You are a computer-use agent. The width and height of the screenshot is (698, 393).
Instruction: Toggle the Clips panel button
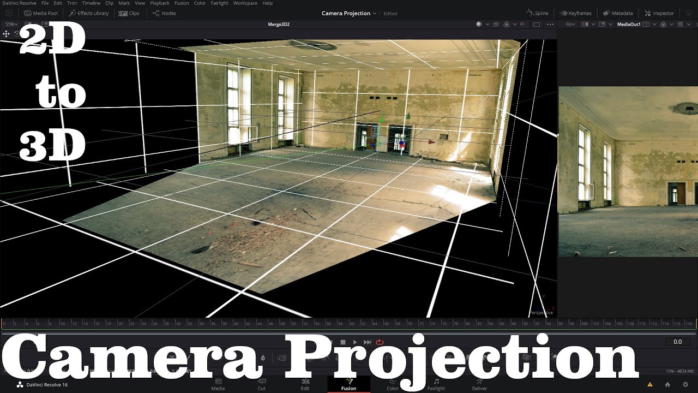tap(129, 13)
